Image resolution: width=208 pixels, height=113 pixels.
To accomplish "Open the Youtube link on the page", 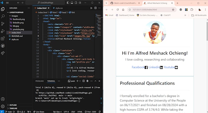I will tap(169, 67).
